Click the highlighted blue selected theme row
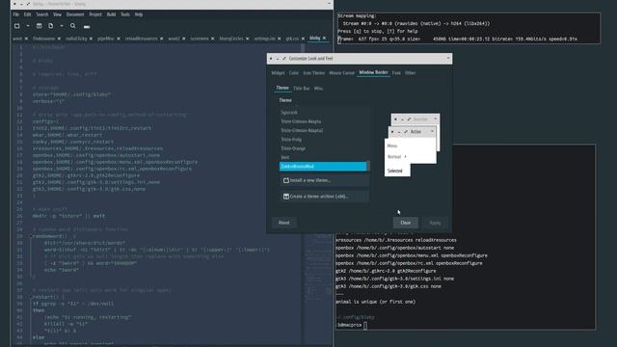This screenshot has width=617, height=347. 323,167
